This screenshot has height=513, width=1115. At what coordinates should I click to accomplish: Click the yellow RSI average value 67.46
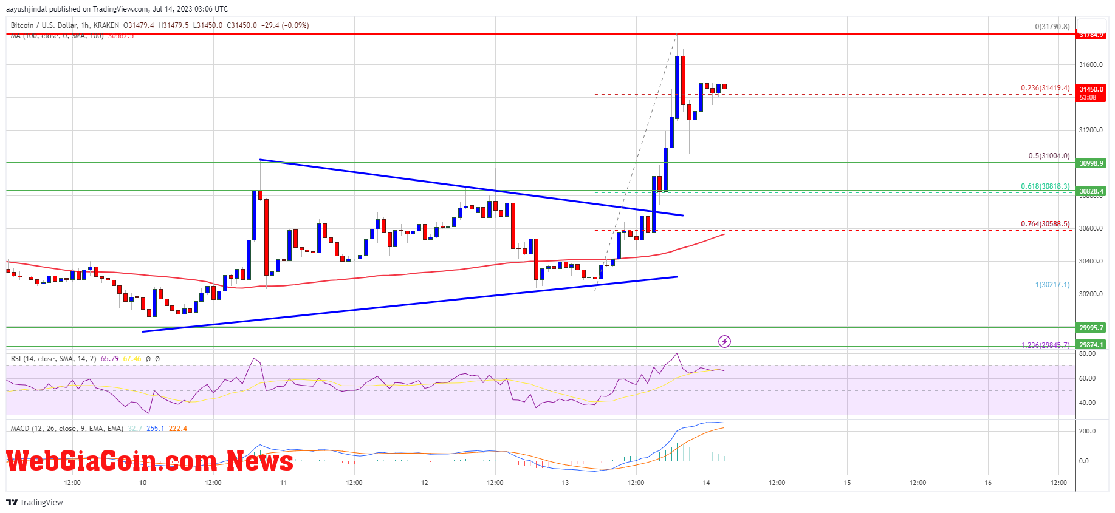pos(132,359)
